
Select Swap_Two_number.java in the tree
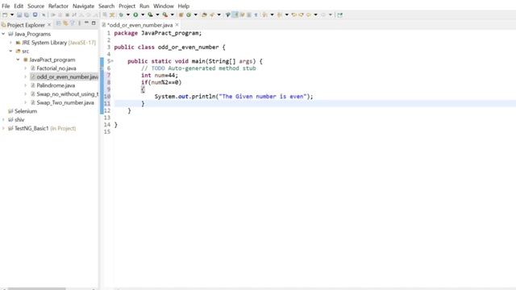[65, 102]
